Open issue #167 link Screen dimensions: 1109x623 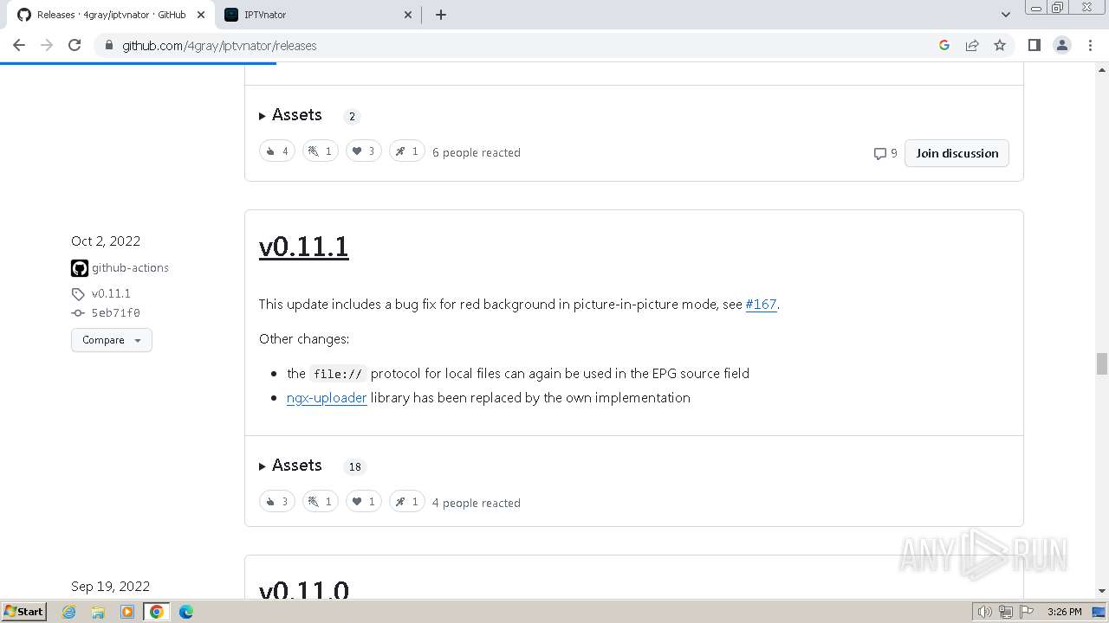pyautogui.click(x=761, y=305)
